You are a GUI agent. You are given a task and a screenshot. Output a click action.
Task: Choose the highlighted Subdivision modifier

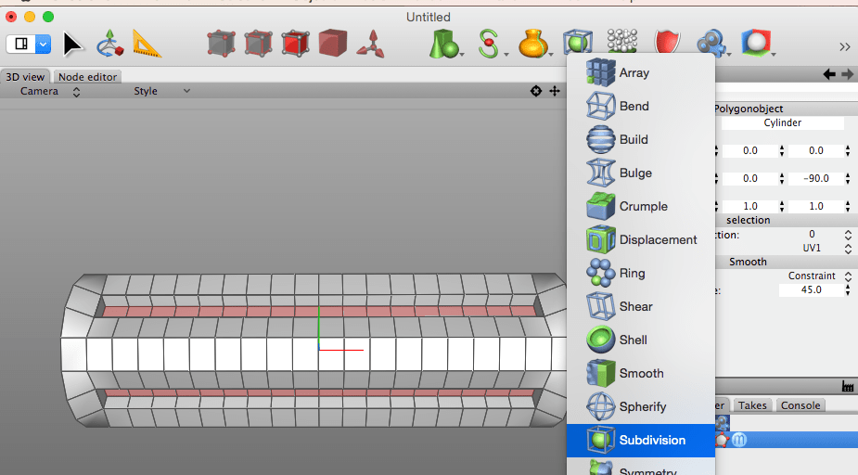(641, 440)
